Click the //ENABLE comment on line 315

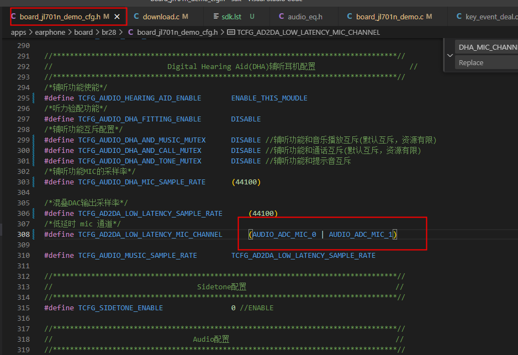[257, 308]
